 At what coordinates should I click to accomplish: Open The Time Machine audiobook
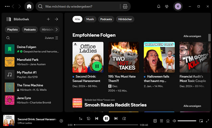(32, 87)
